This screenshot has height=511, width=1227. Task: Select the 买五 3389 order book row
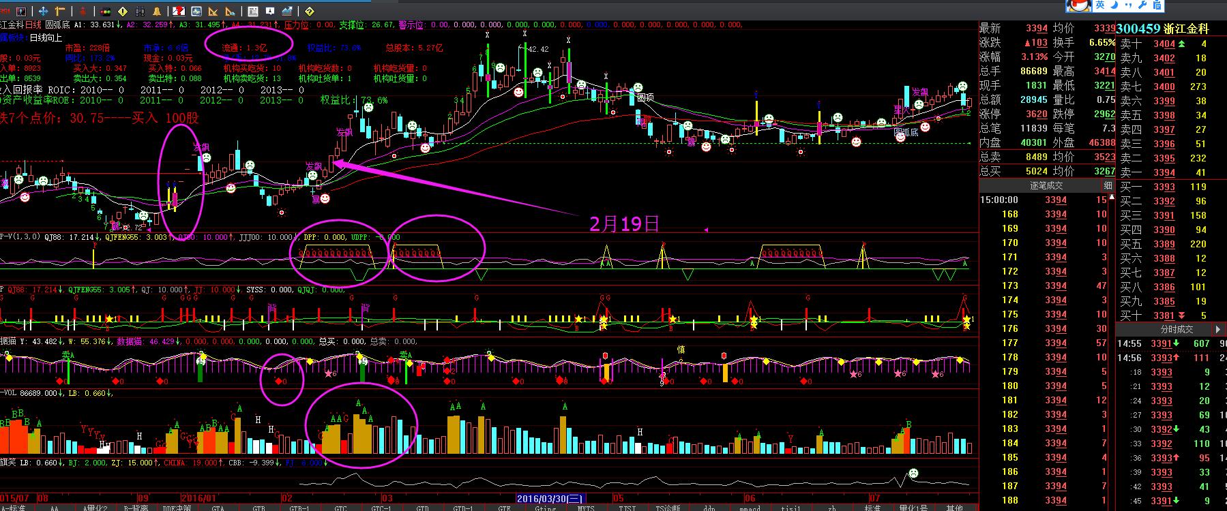[x=1171, y=244]
